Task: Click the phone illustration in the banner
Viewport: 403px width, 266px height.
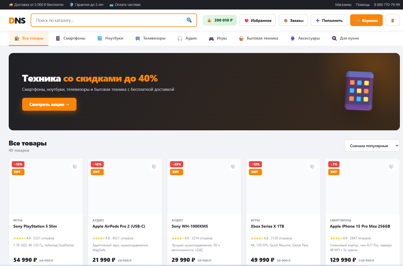Action: [359, 91]
